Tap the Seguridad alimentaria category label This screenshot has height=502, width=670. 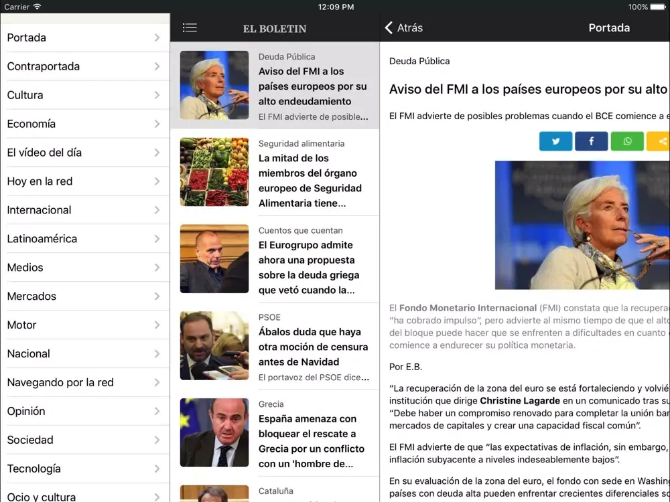click(301, 143)
